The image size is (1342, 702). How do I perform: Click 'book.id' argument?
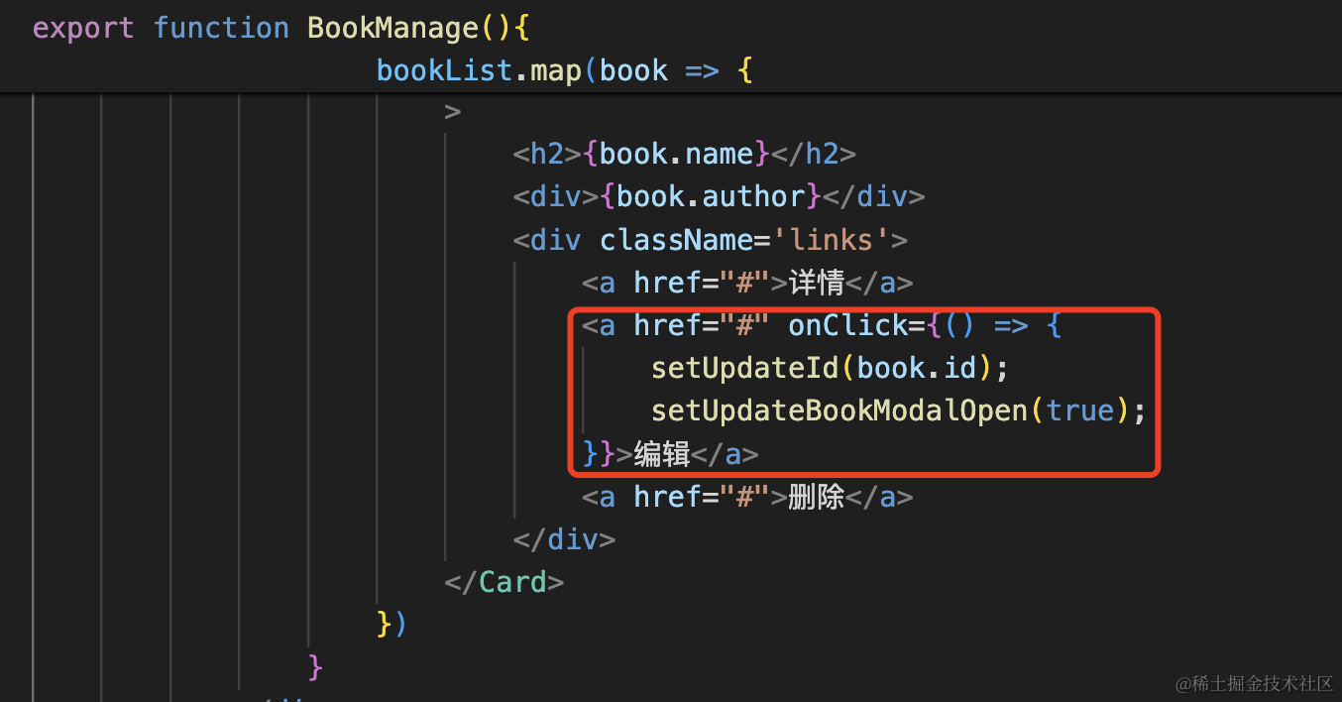click(917, 368)
